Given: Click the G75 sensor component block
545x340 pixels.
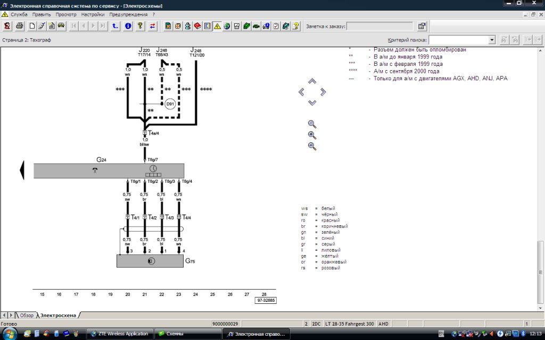Looking at the screenshot, I should pyautogui.click(x=150, y=261).
